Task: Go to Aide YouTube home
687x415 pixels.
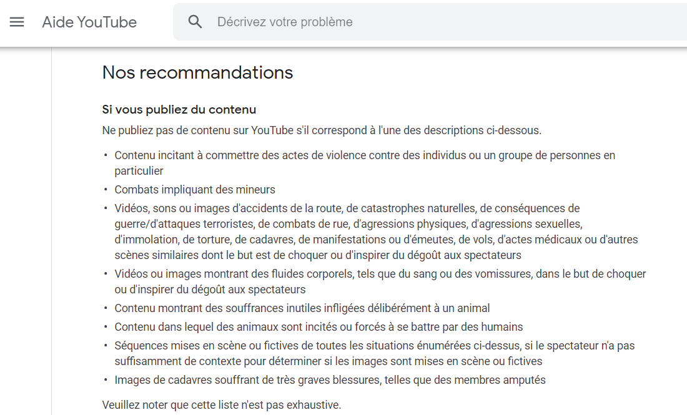Action: click(89, 22)
